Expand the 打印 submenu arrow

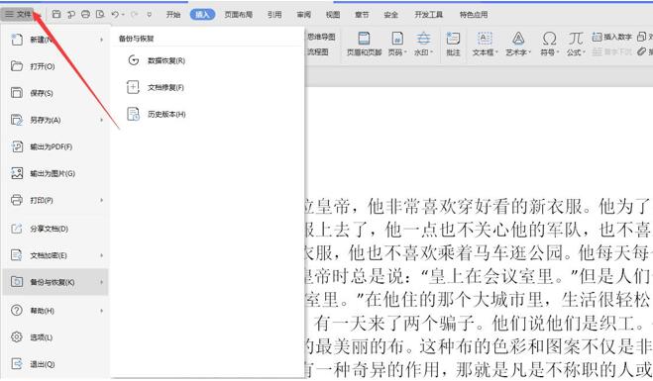(101, 200)
